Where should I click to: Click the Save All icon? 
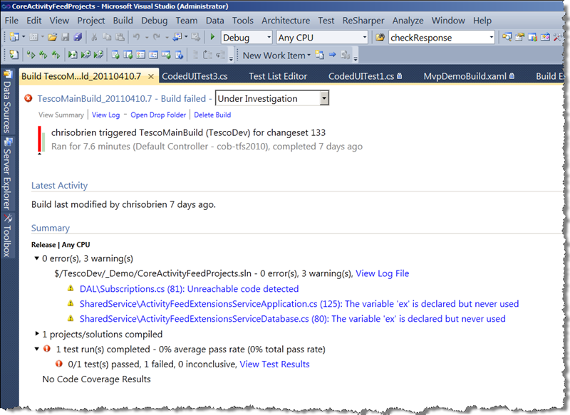click(78, 37)
